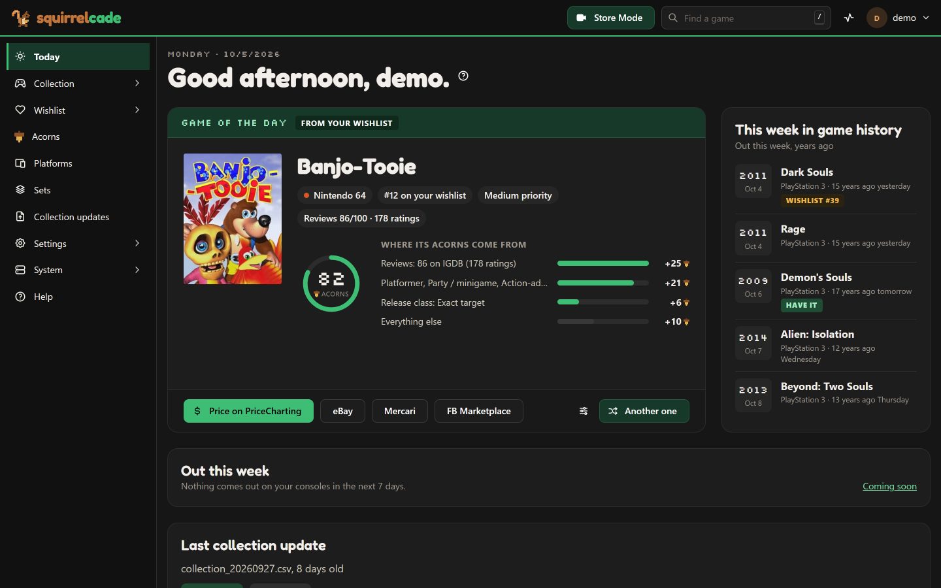Open the game-of-the-day settings sliders icon

tap(584, 411)
